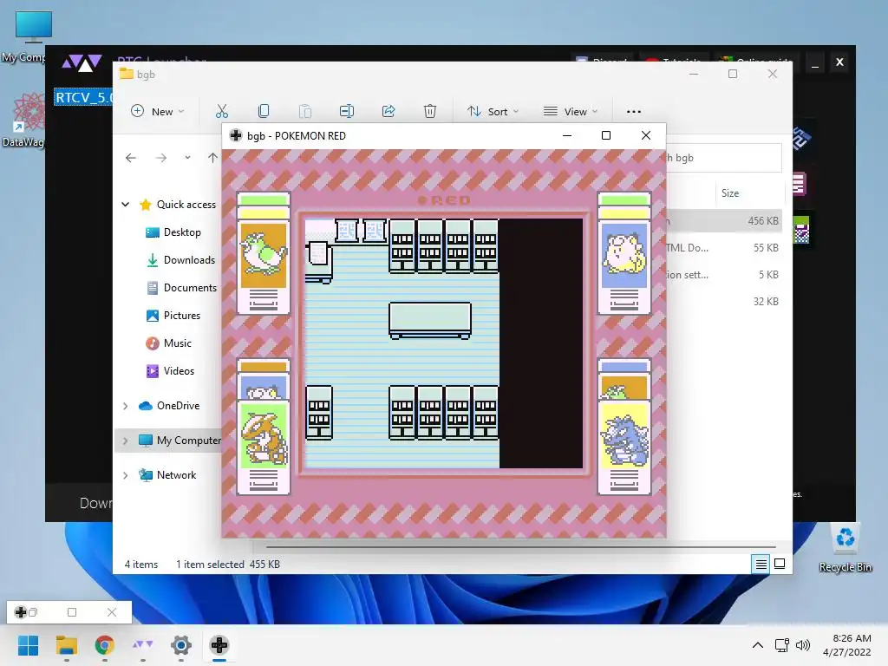
Task: Click the Delete trash icon in Explorer toolbar
Action: point(430,111)
